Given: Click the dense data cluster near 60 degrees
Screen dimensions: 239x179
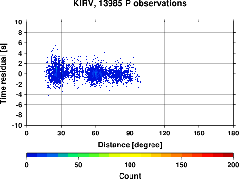Looking at the screenshot, I should coord(95,74).
